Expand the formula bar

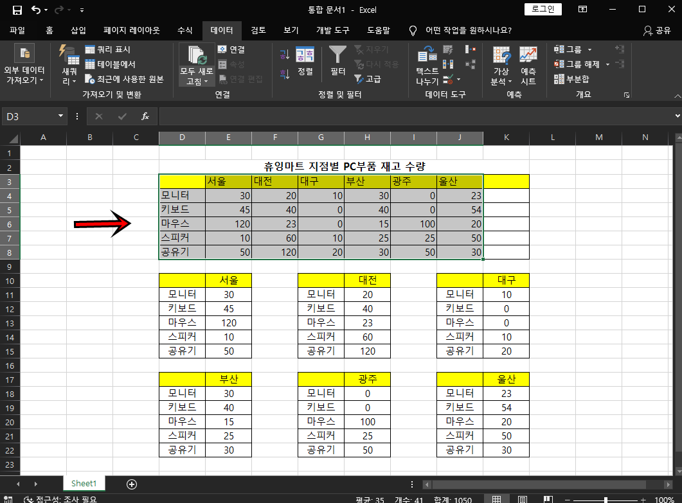click(678, 116)
